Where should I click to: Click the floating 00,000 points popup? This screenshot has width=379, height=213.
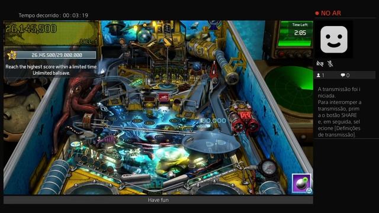pos(213,121)
